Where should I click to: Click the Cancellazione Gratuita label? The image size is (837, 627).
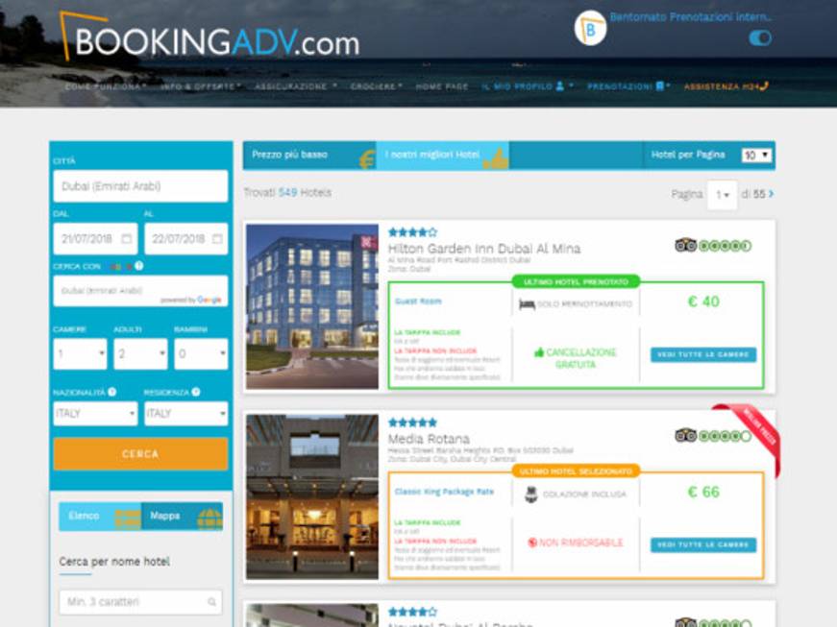(576, 358)
